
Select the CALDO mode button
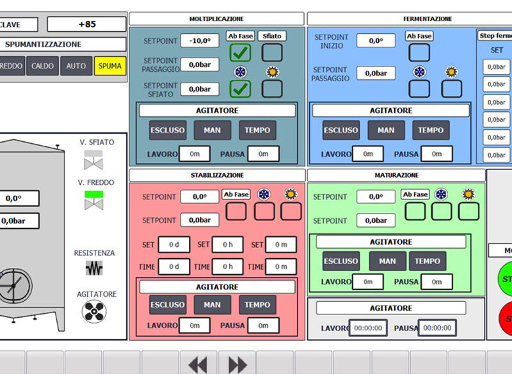click(42, 66)
